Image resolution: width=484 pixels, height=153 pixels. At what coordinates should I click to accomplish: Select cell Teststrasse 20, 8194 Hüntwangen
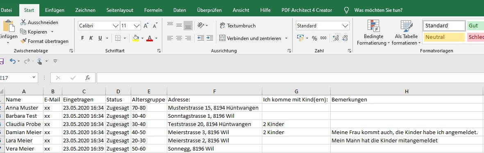point(214,124)
